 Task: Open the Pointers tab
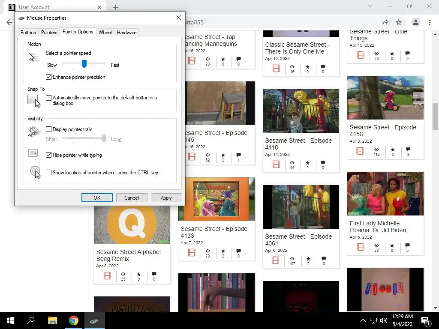pos(49,33)
